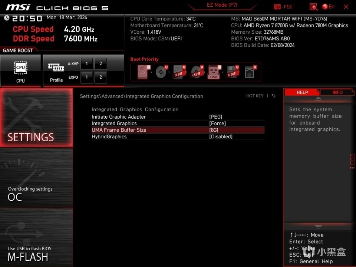Select the USB CD/DVD boot device icon

click(x=197, y=72)
